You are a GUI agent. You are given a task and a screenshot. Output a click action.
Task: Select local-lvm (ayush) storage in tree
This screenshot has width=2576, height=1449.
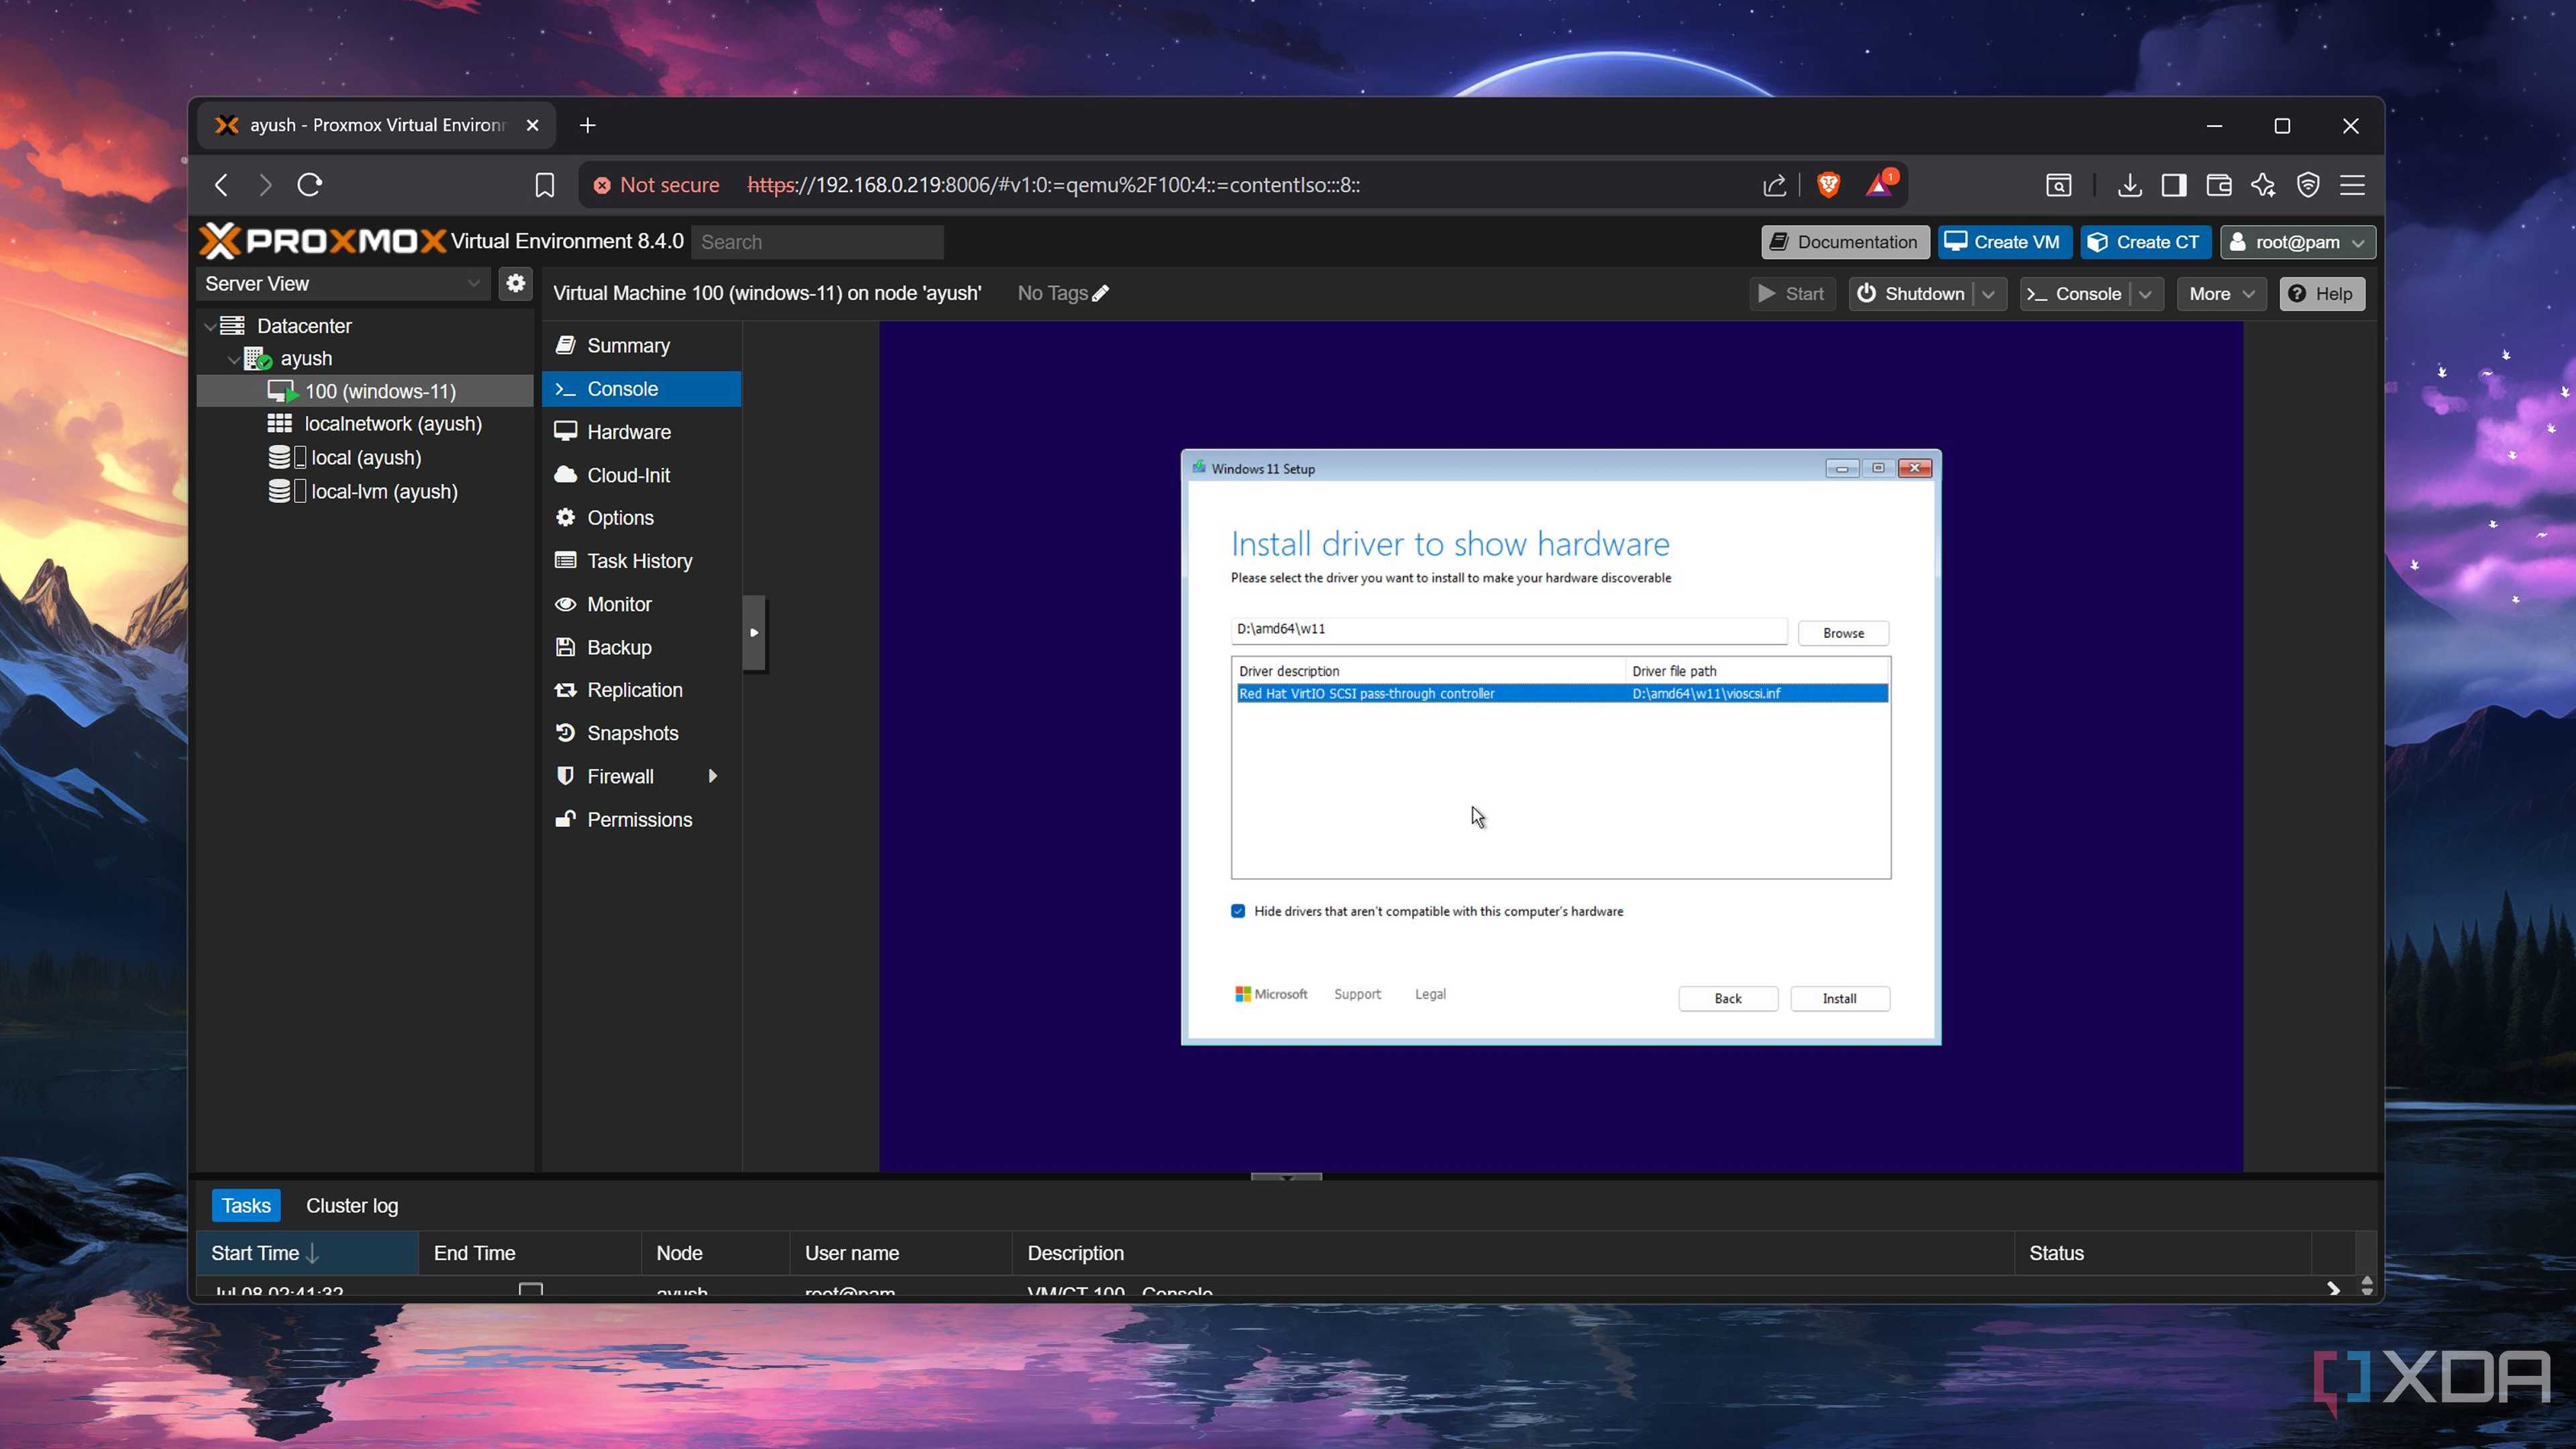364,491
